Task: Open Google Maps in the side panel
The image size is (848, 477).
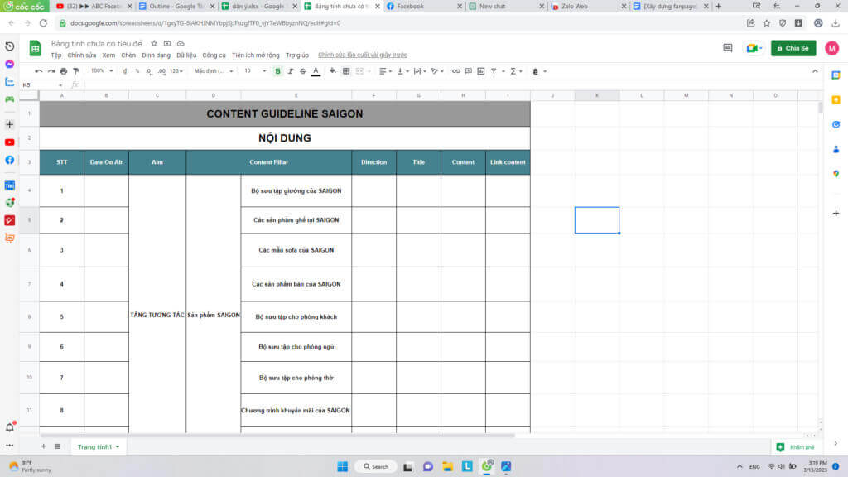Action: (836, 174)
